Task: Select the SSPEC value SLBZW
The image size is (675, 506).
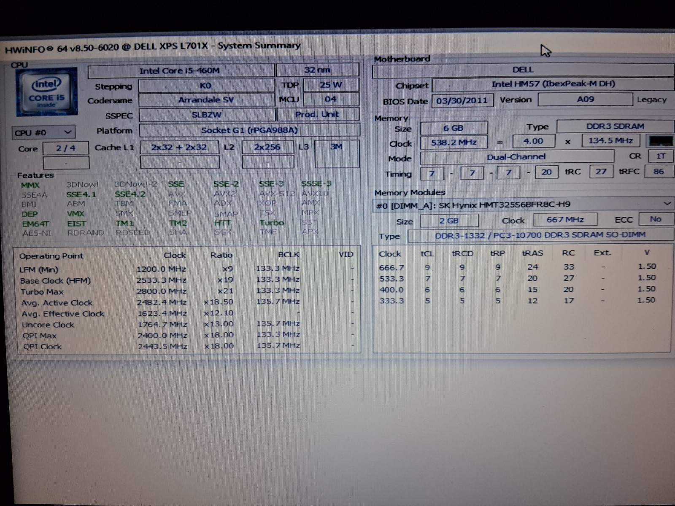Action: point(207,115)
